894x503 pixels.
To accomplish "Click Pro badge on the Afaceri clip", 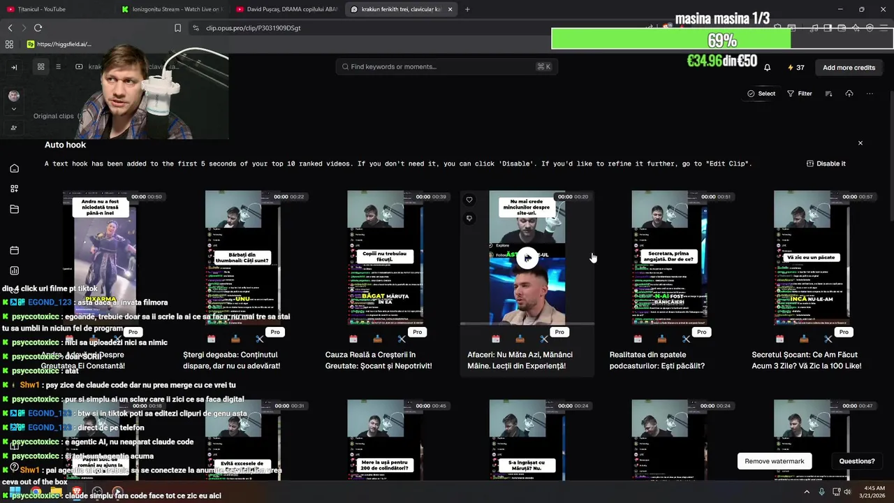I will click(x=559, y=332).
